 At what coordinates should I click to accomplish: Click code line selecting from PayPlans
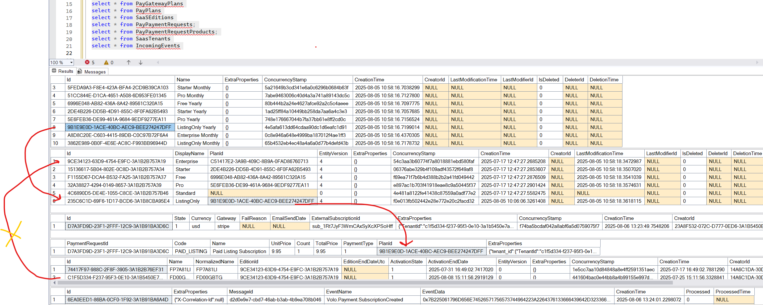click(126, 11)
